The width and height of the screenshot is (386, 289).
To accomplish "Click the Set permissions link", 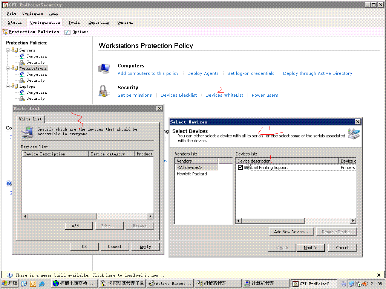I will (135, 95).
